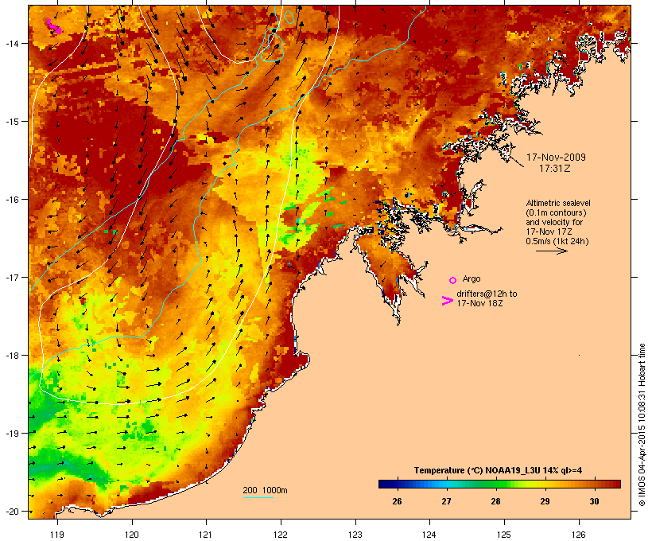This screenshot has width=652, height=541.
Task: Click the magenta drifters legend marker
Action: 447,301
